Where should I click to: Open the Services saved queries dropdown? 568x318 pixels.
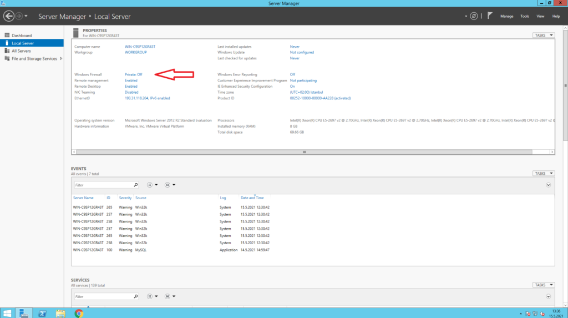[170, 296]
